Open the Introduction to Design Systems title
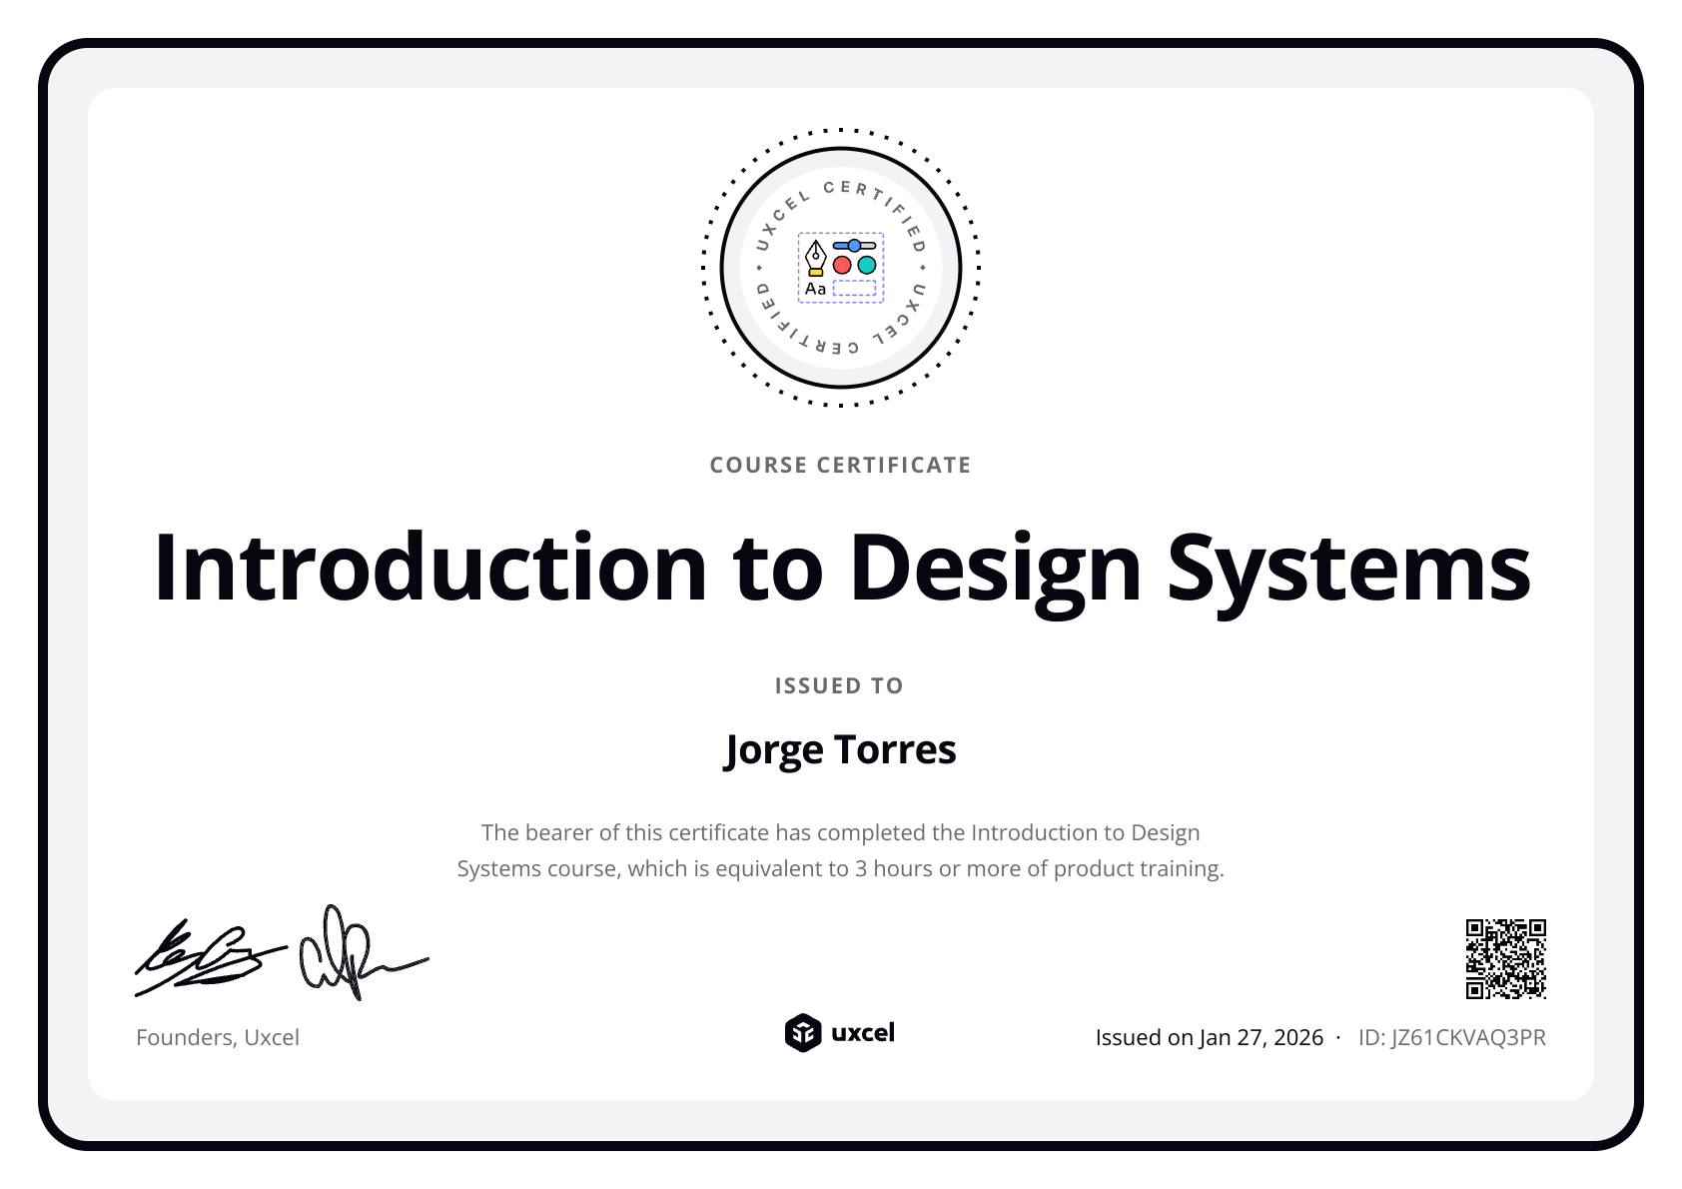 click(840, 568)
